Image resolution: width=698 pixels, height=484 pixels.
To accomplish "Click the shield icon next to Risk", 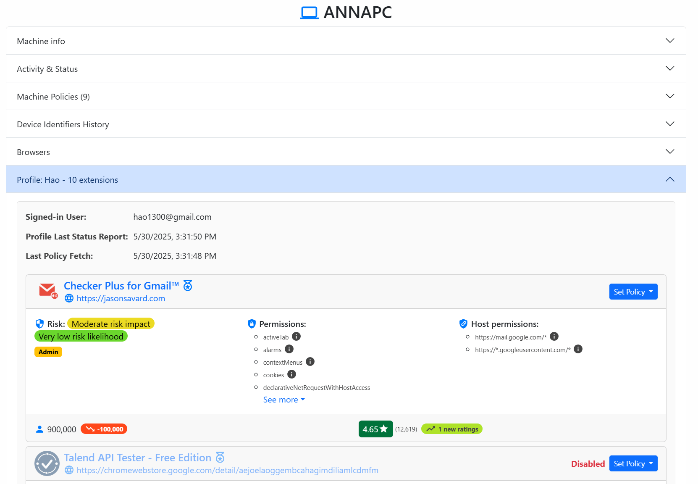I will (39, 324).
